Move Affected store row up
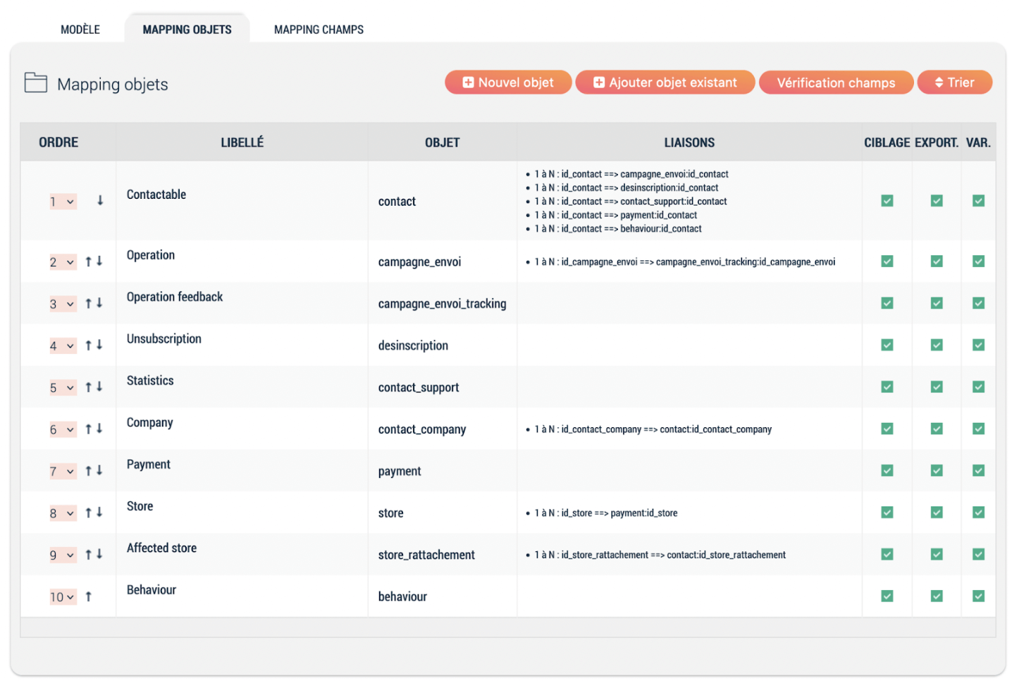The image size is (1012, 681). (89, 555)
